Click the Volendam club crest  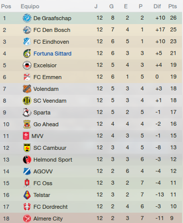coord(27,89)
